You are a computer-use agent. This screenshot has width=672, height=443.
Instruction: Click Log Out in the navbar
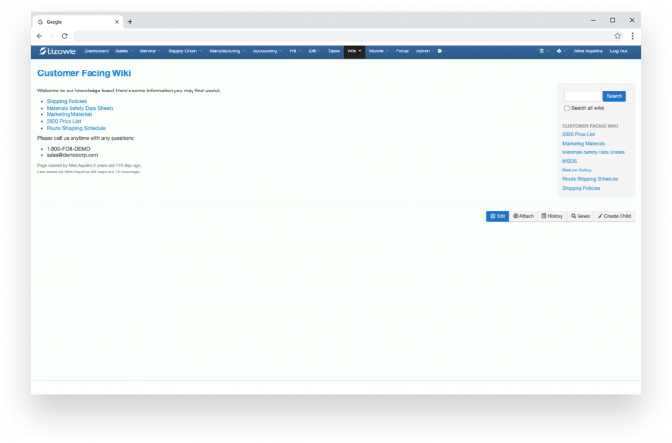tap(619, 51)
